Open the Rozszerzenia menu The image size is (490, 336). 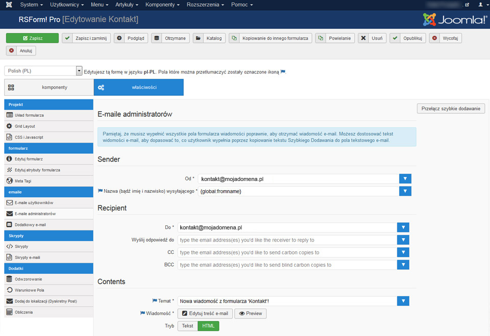pyautogui.click(x=205, y=5)
